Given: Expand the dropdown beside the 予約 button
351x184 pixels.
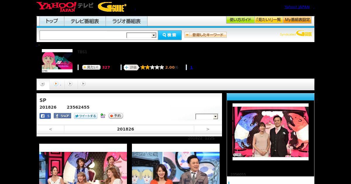Looking at the screenshot, I should (x=207, y=117).
